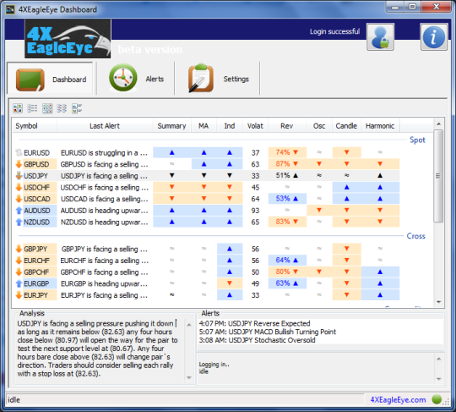
Task: Click the EURUSD 74% Rev cell
Action: coord(287,152)
